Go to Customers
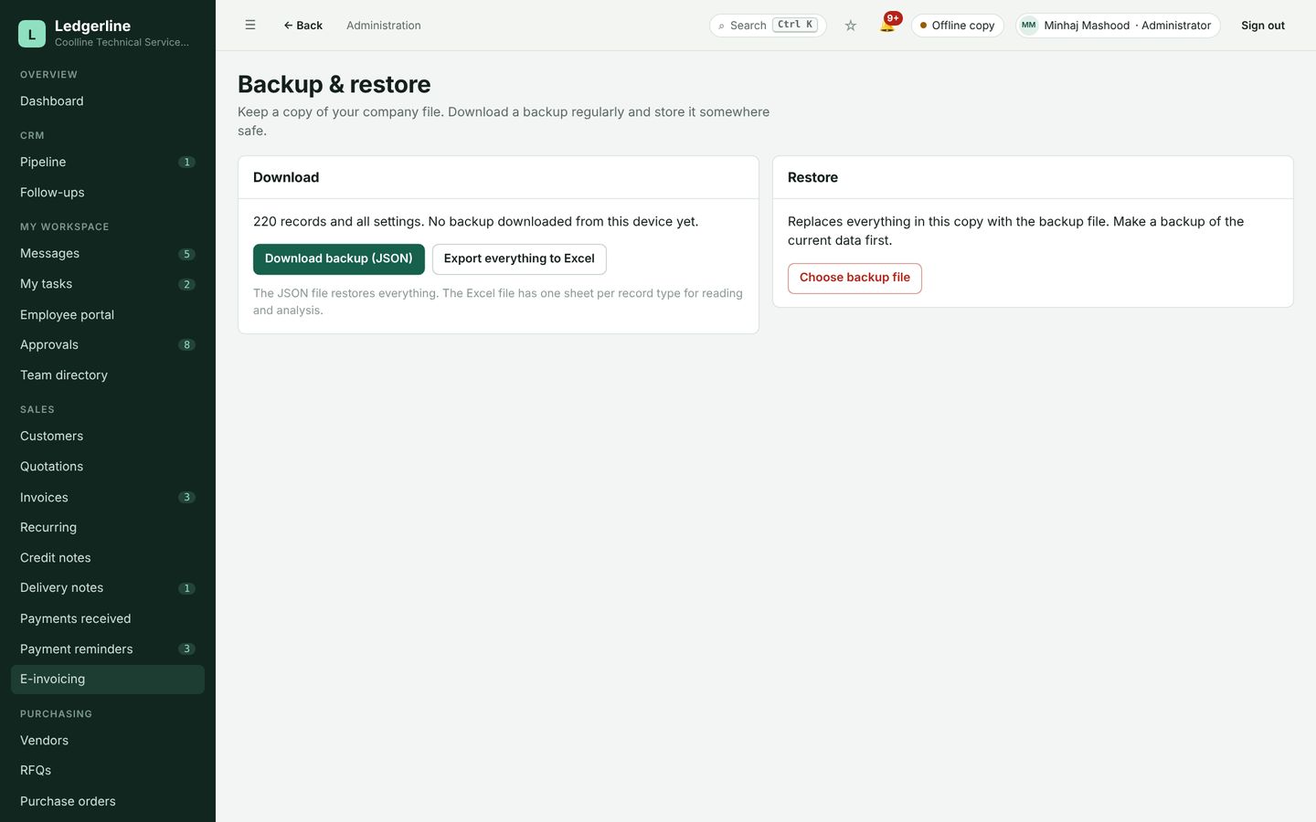The height and width of the screenshot is (822, 1316). [108, 437]
